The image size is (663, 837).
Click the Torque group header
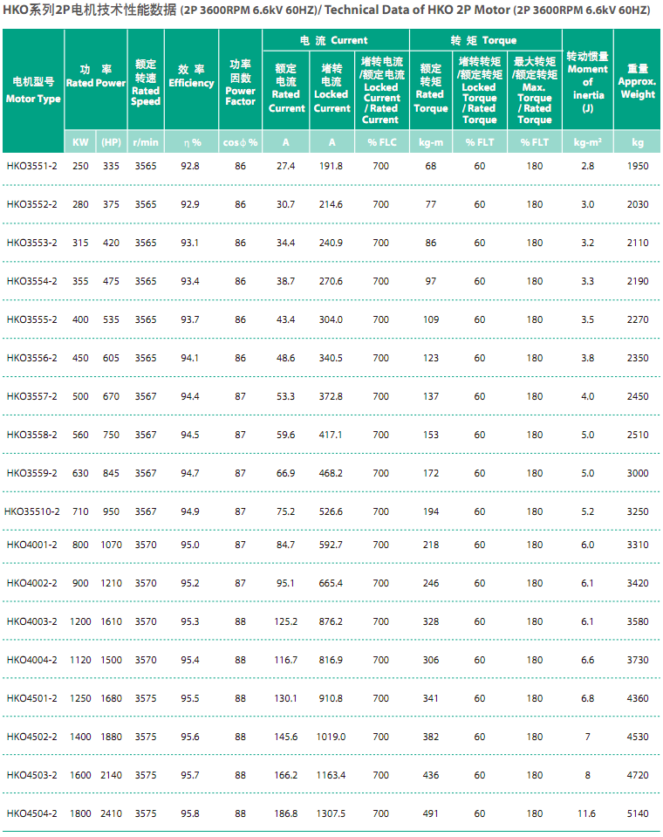coord(484,40)
